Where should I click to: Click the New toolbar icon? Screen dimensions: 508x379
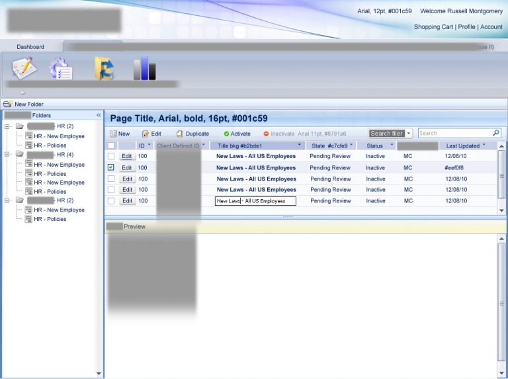113,134
